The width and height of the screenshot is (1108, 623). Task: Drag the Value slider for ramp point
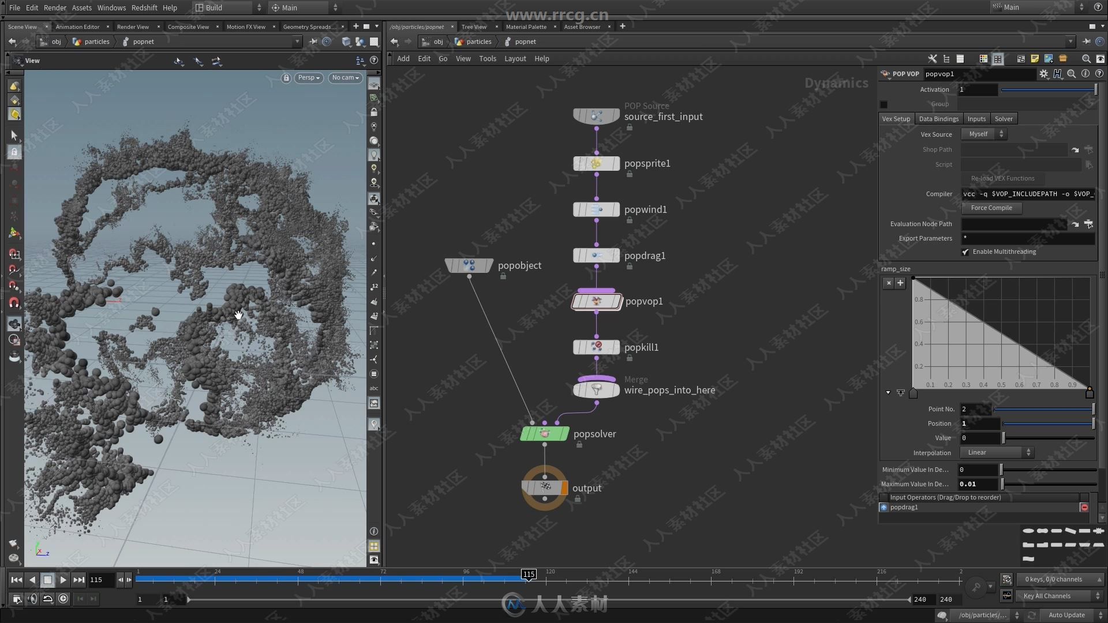tap(1003, 437)
